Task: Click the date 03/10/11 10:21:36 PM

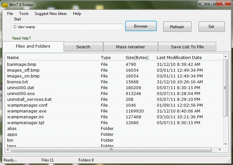Action: coord(180,117)
